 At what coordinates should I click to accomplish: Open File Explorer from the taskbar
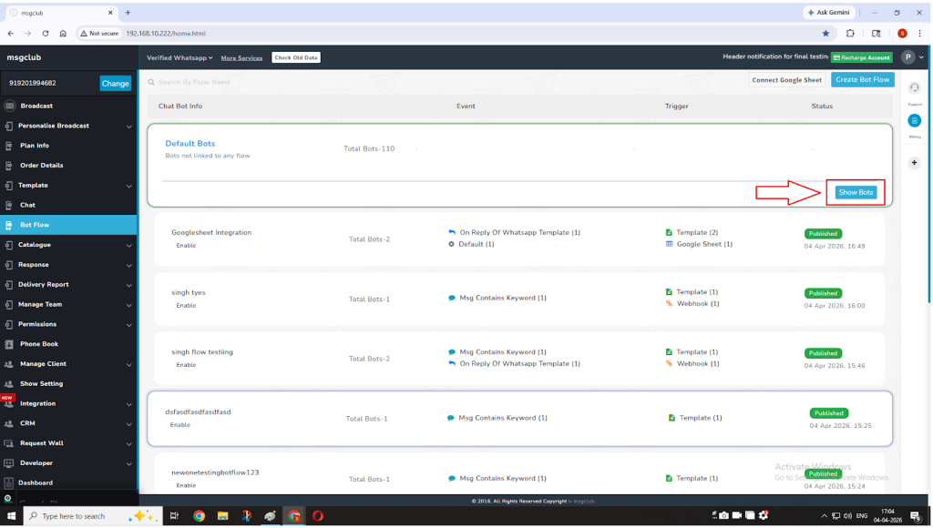point(222,516)
